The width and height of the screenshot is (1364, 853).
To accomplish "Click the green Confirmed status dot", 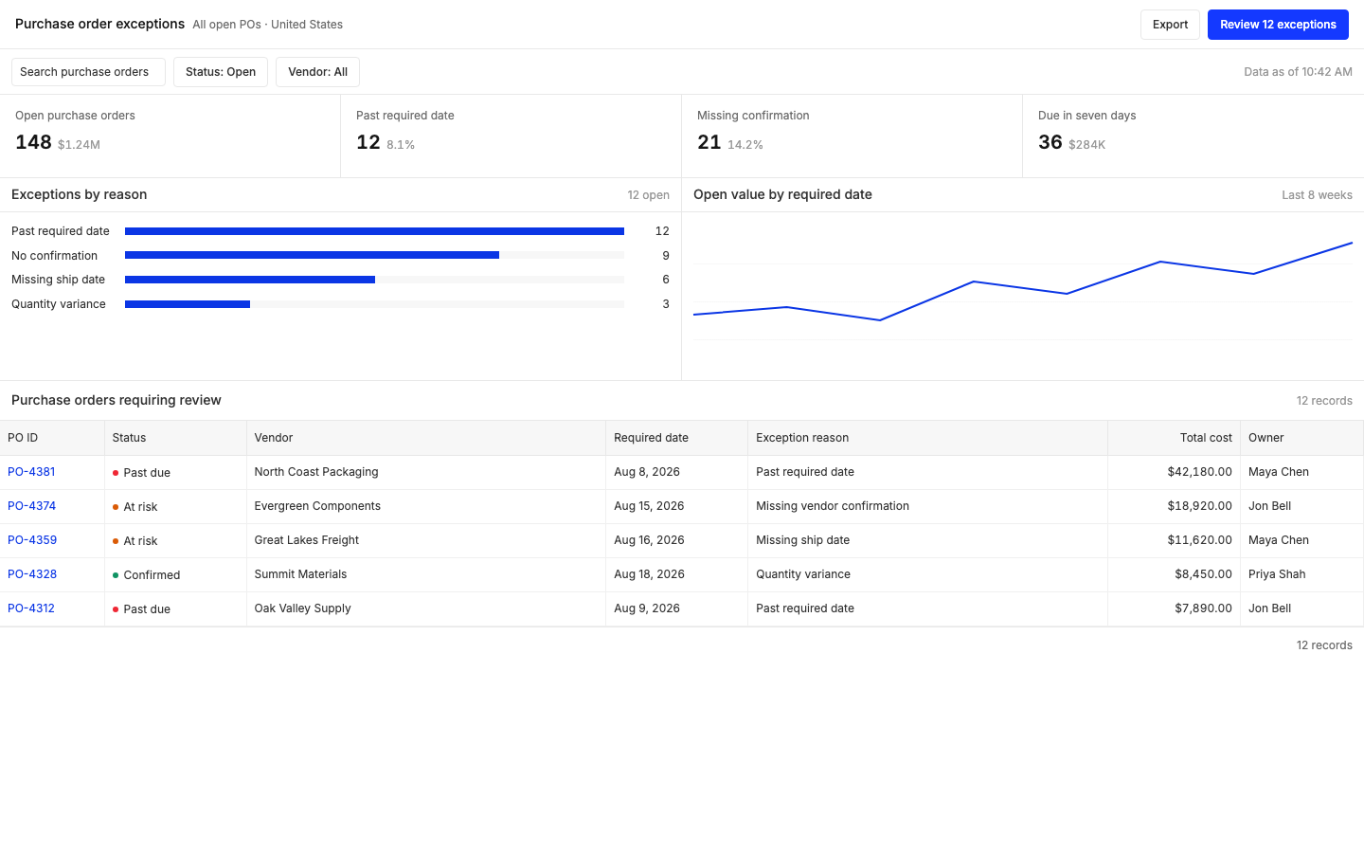I will pos(116,575).
